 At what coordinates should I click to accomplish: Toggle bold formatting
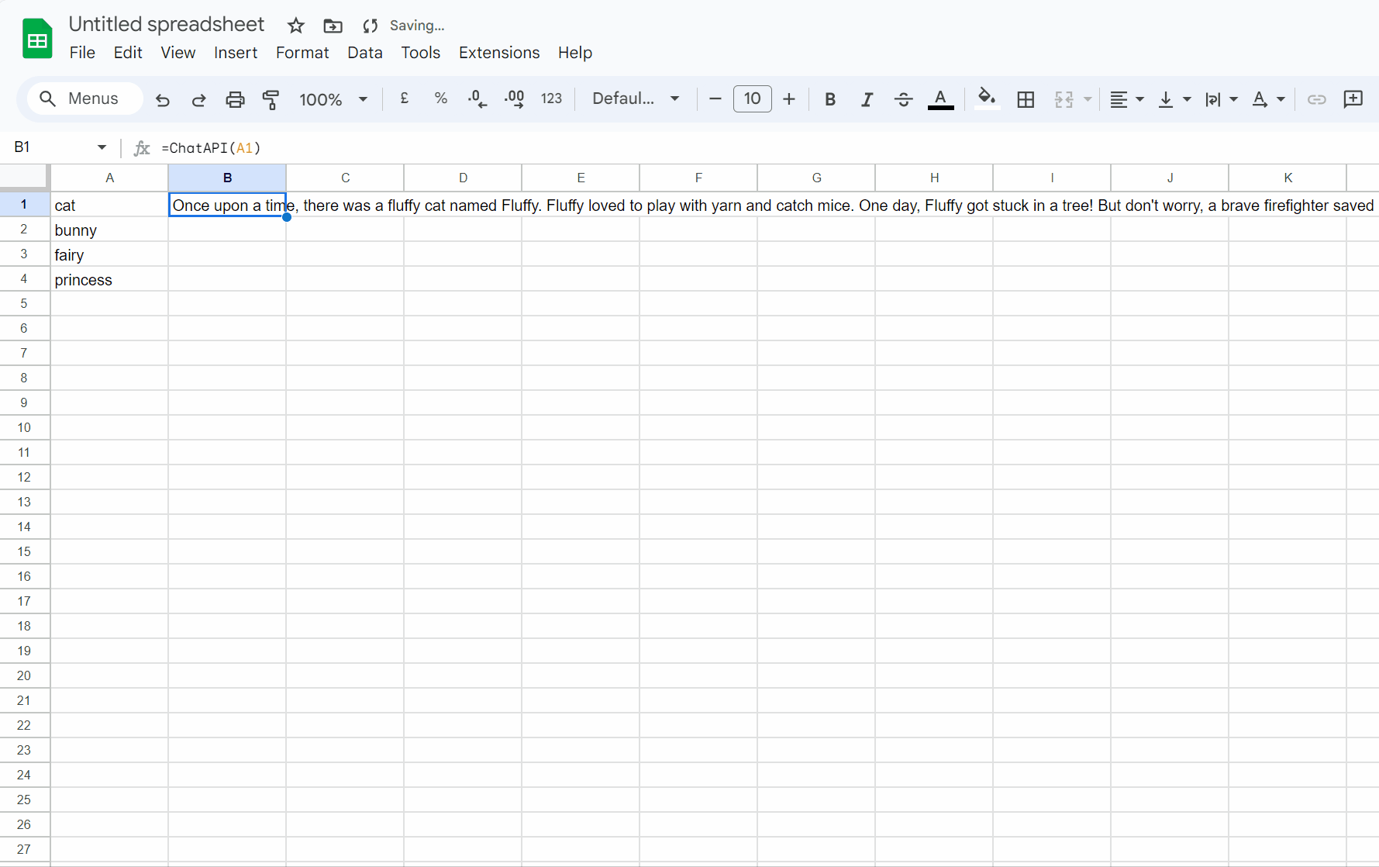coord(830,99)
